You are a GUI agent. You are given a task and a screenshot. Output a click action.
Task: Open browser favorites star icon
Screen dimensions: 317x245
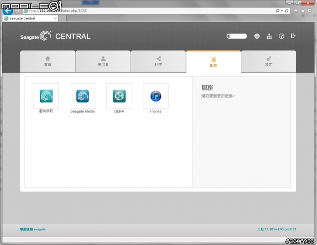coord(303,11)
